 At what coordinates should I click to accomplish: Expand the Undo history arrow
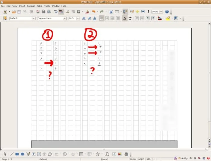98,12
